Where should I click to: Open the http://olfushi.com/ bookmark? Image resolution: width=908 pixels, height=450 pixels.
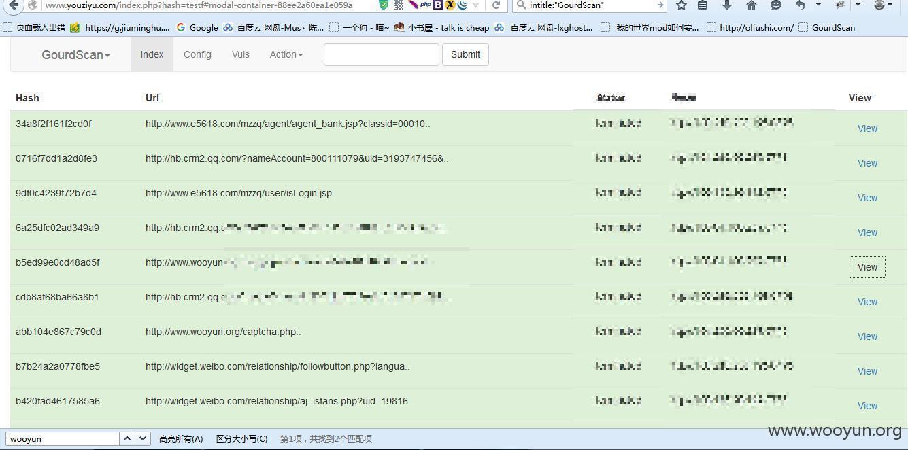click(750, 27)
